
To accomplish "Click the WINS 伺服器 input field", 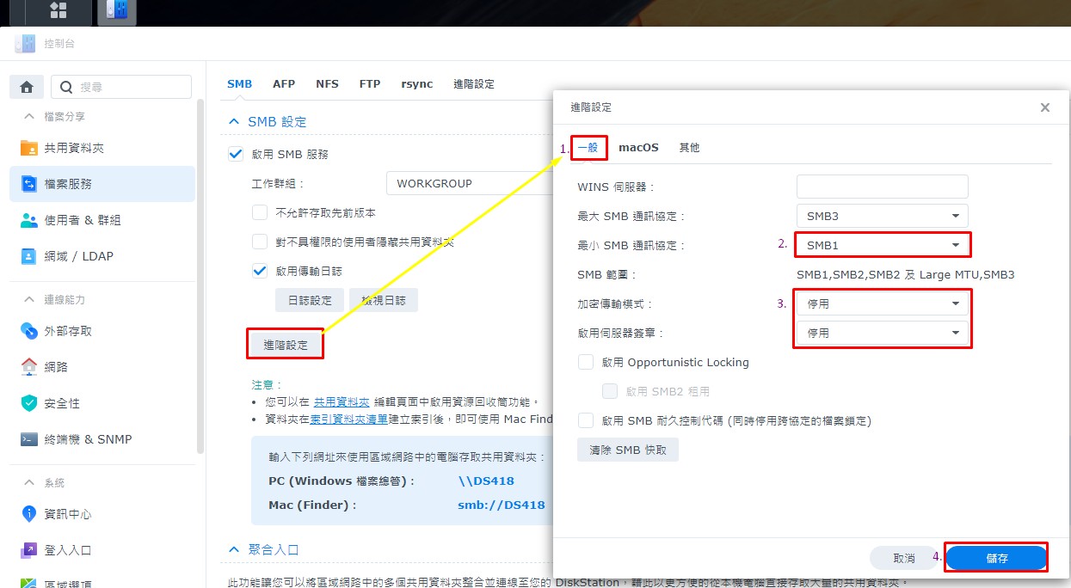I will tap(882, 187).
